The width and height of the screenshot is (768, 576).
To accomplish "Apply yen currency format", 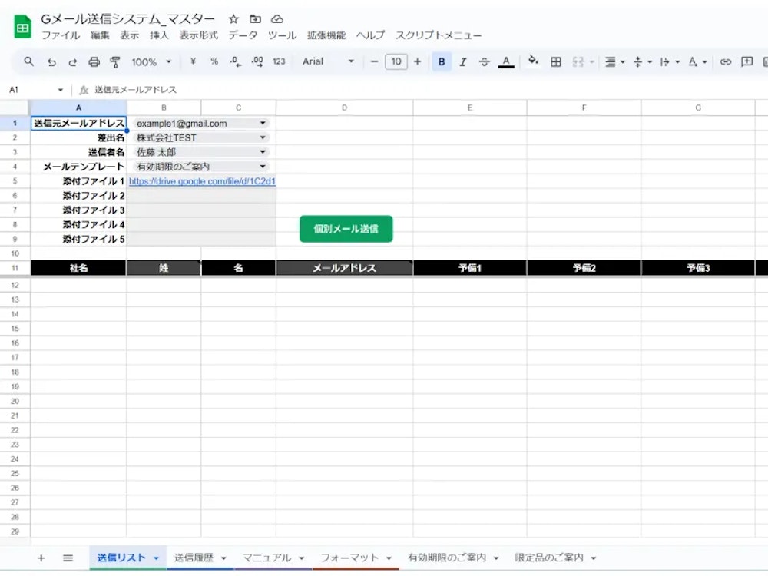I will 193,61.
